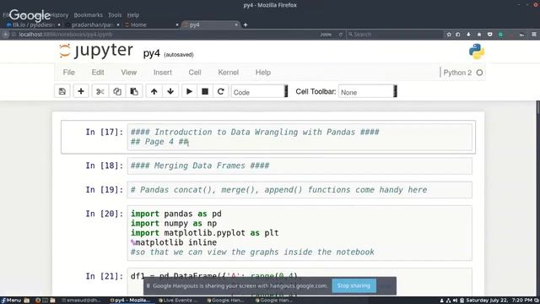Click cell 18 Merging Data Frames

click(x=300, y=166)
